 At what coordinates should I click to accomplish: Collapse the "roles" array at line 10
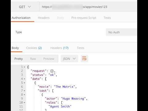tap(24, 103)
